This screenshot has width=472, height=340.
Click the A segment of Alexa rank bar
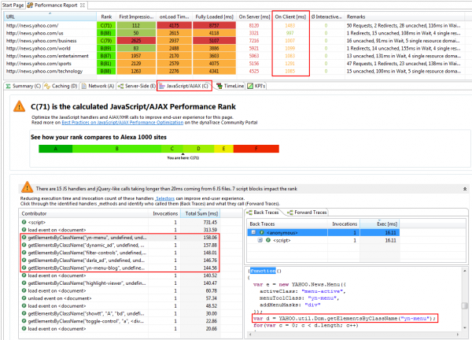[x=55, y=149]
